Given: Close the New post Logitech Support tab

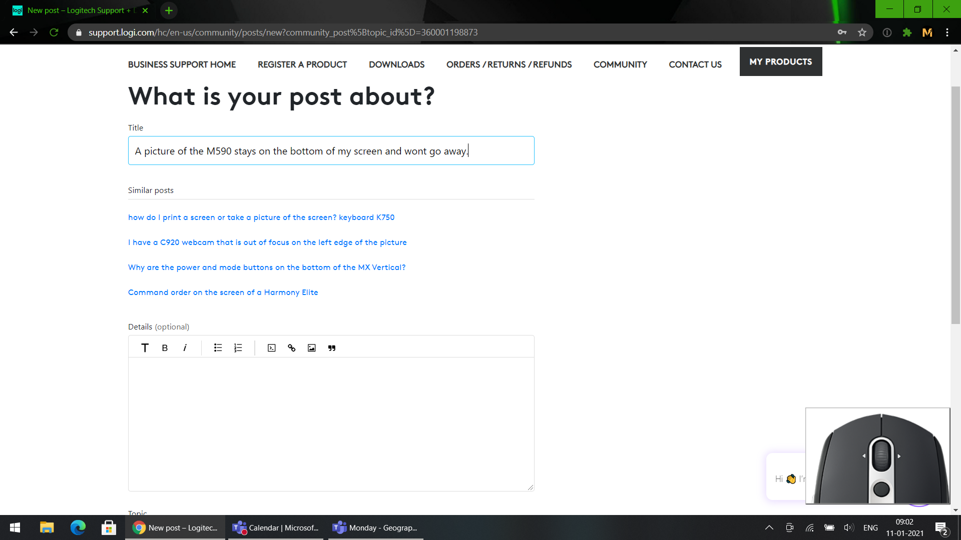Looking at the screenshot, I should click(x=145, y=10).
